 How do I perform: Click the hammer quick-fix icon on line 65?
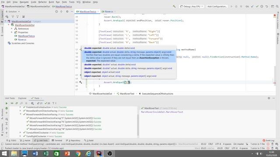coord(80,82)
